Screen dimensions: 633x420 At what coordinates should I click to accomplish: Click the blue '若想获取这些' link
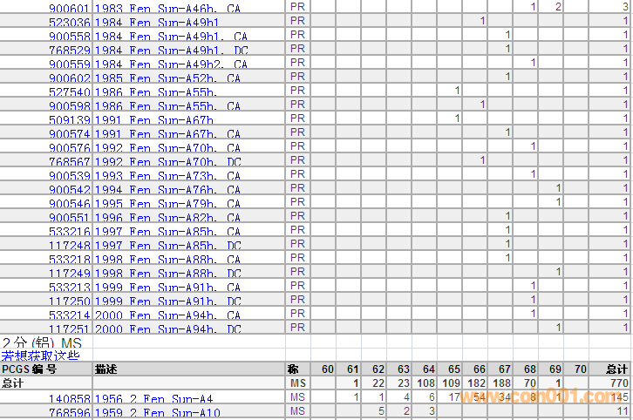point(40,356)
